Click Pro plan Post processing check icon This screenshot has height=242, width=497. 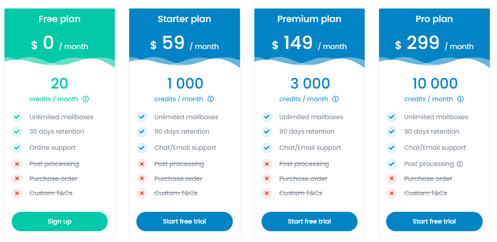(392, 164)
